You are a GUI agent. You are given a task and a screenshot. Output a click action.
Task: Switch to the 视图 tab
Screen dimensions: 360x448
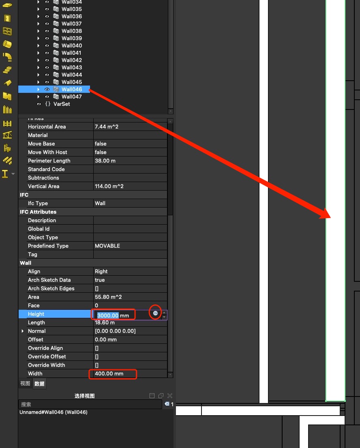point(25,384)
